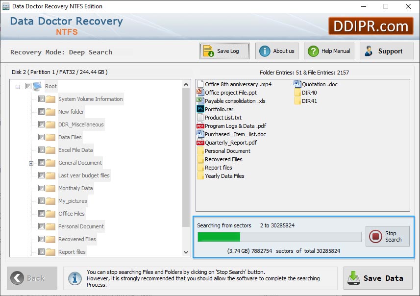Expand the General Document folder node
Viewport: 420px width, 296px height.
(x=31, y=163)
